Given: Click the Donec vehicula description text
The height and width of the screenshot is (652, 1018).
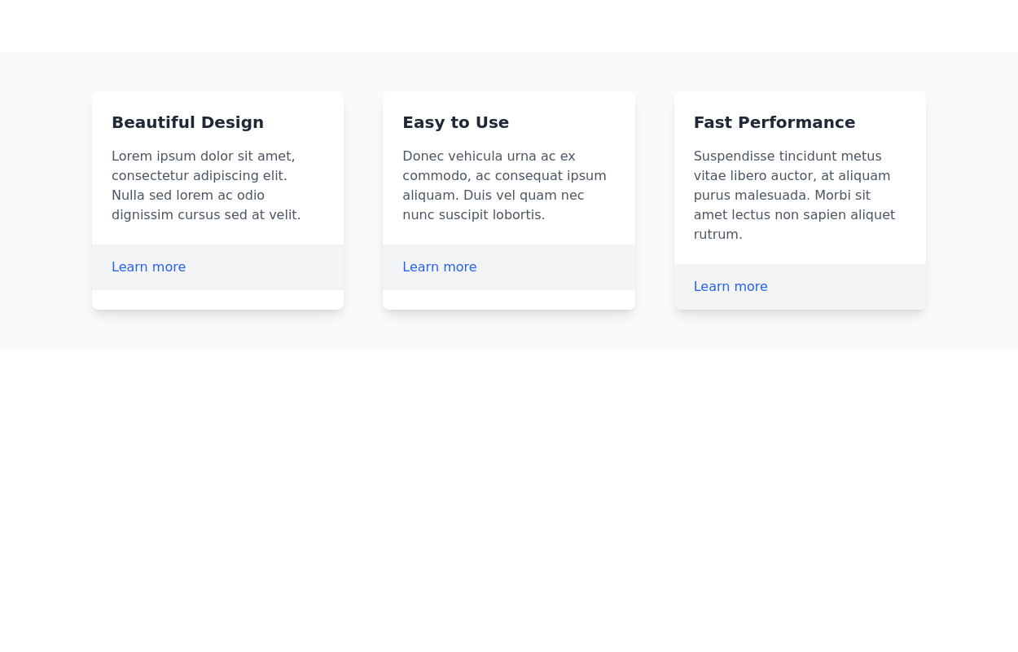Looking at the screenshot, I should click(x=504, y=186).
